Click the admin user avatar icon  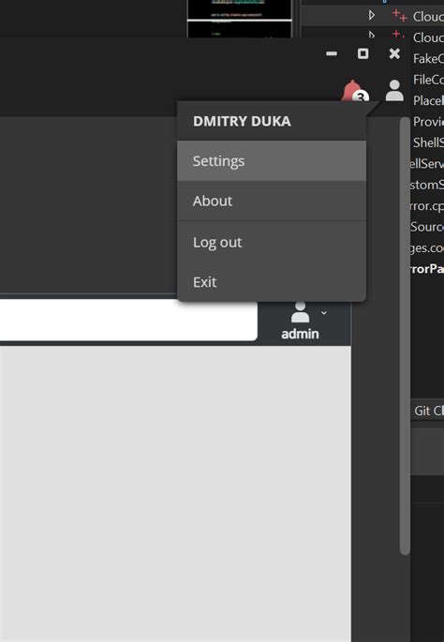[x=300, y=312]
